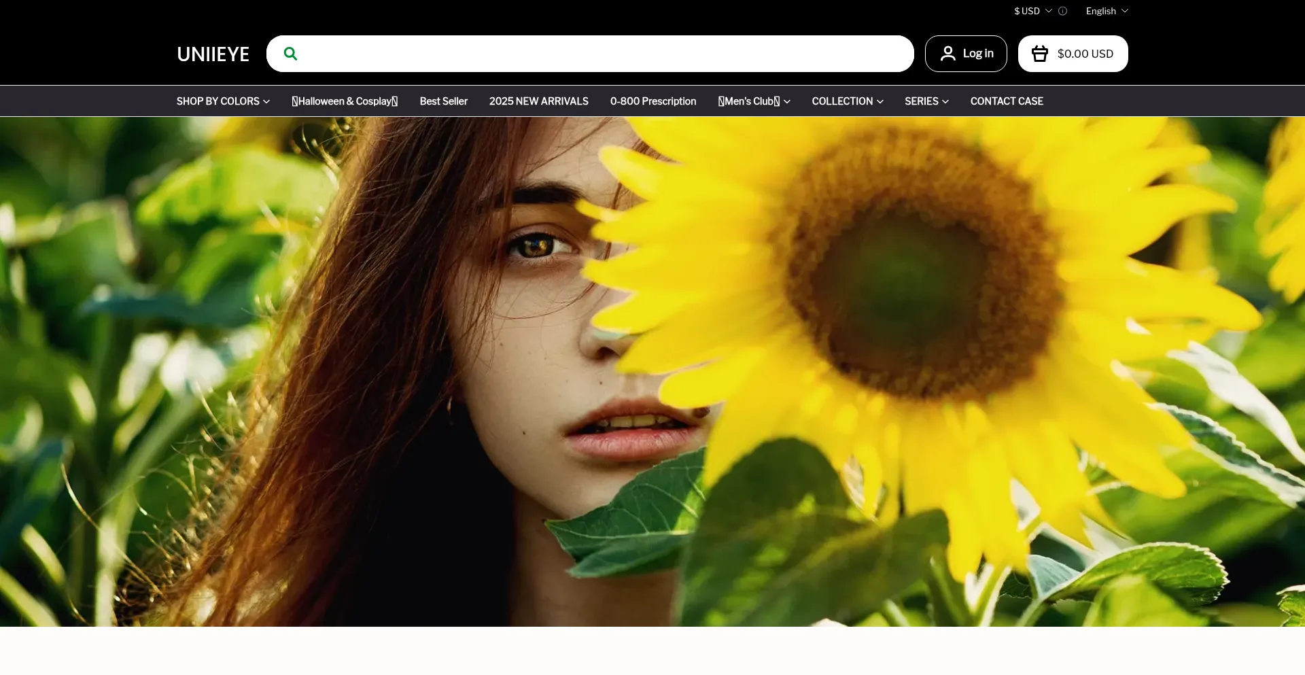Click the chevron beside $ USD
1305x675 pixels.
pyautogui.click(x=1048, y=11)
